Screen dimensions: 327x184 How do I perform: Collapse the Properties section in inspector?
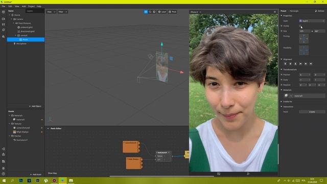(282, 16)
